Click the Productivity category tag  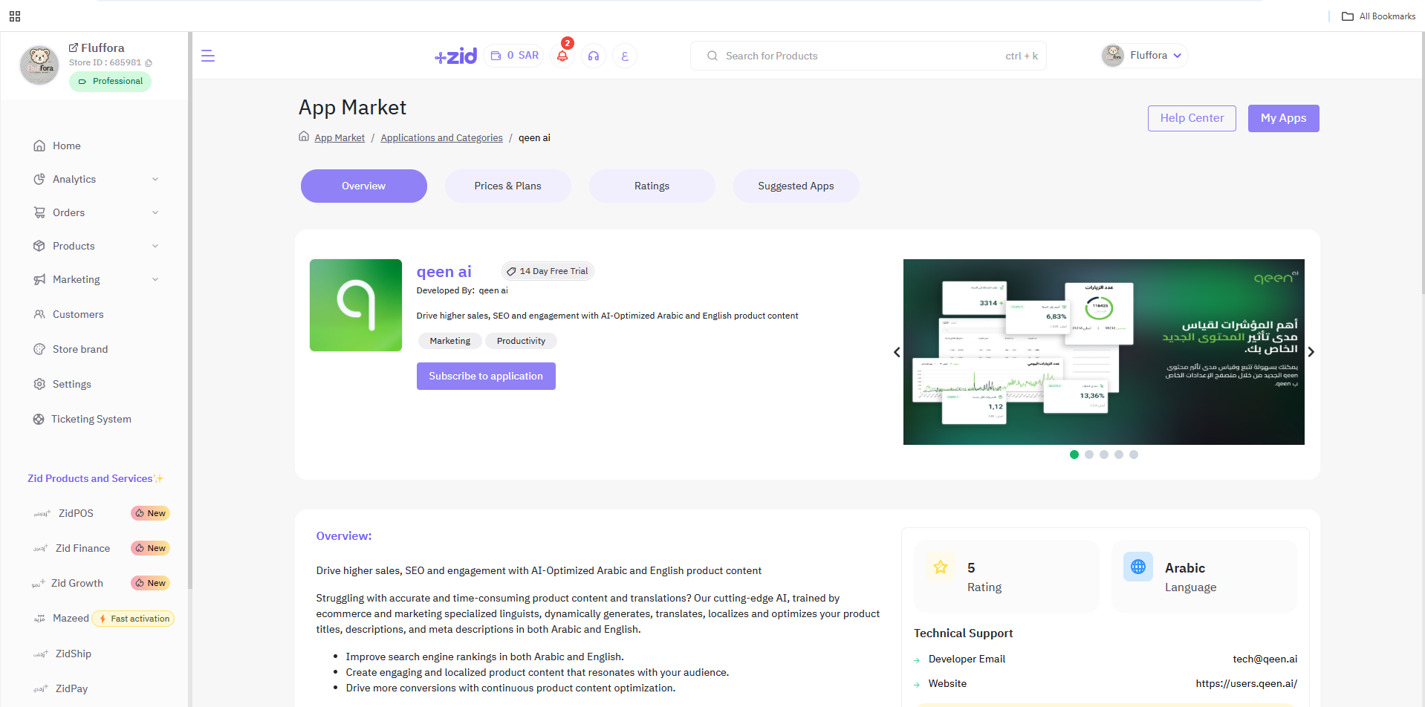(522, 341)
